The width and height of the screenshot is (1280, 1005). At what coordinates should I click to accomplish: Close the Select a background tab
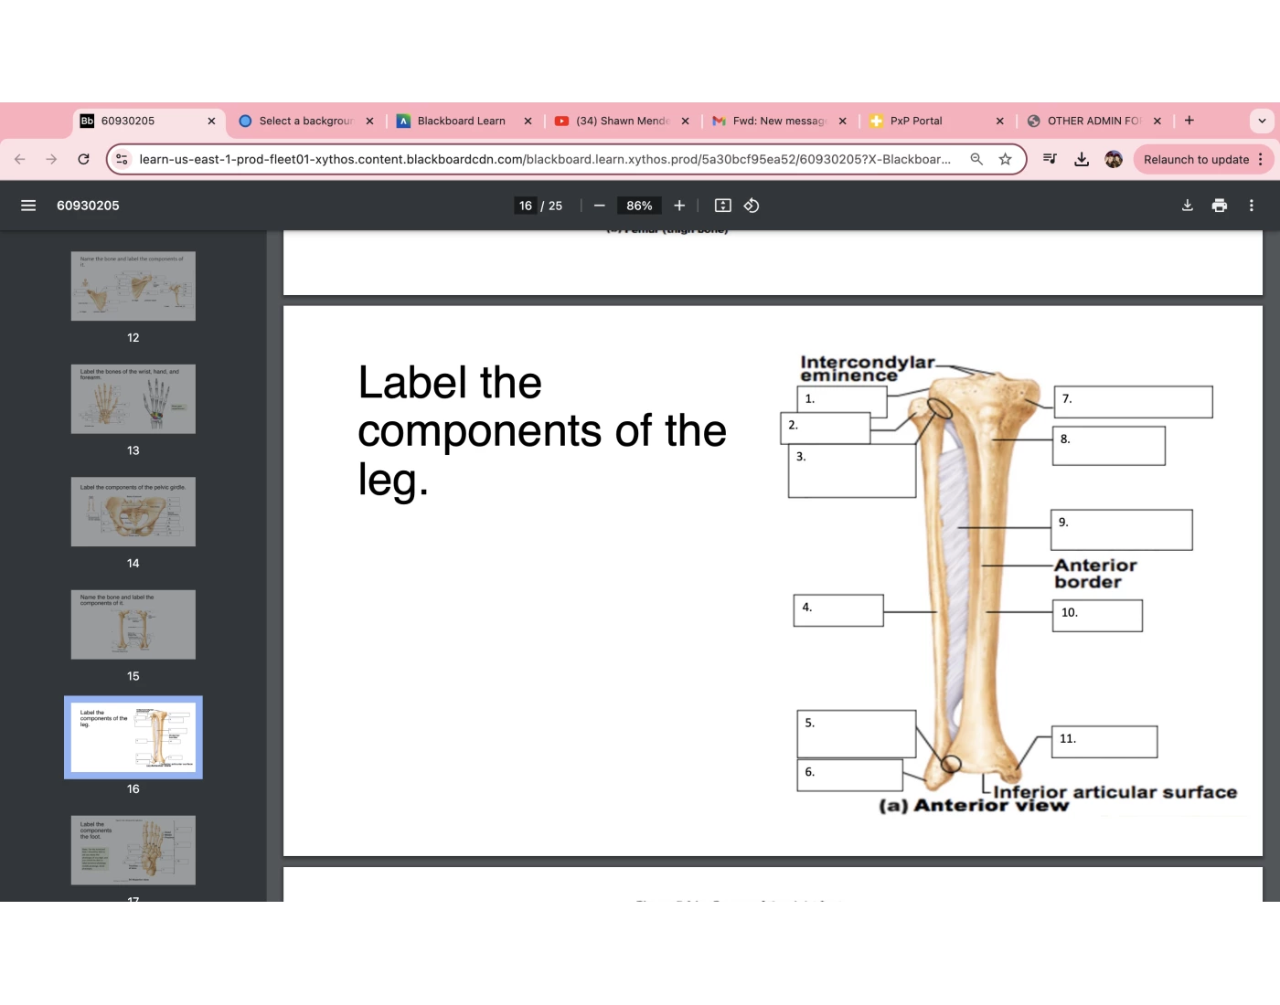[369, 121]
